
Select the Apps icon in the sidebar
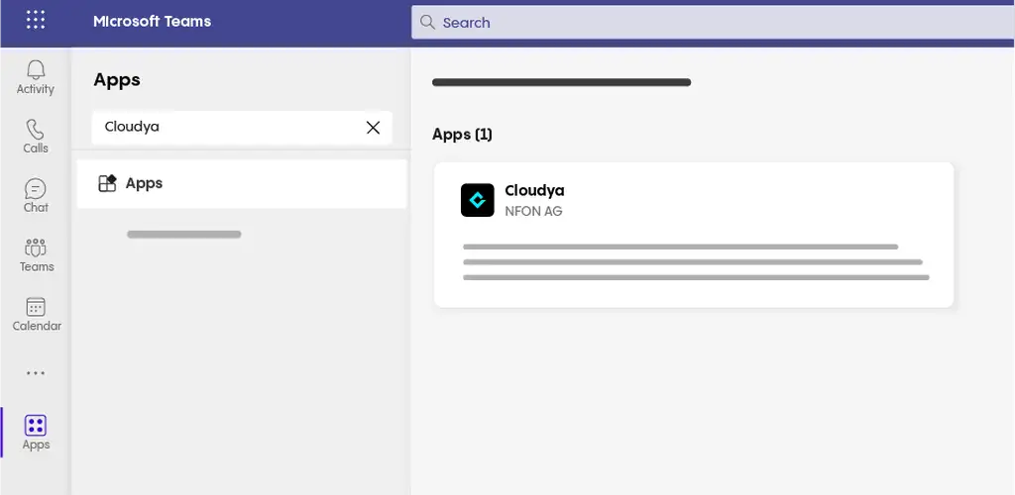(x=36, y=432)
